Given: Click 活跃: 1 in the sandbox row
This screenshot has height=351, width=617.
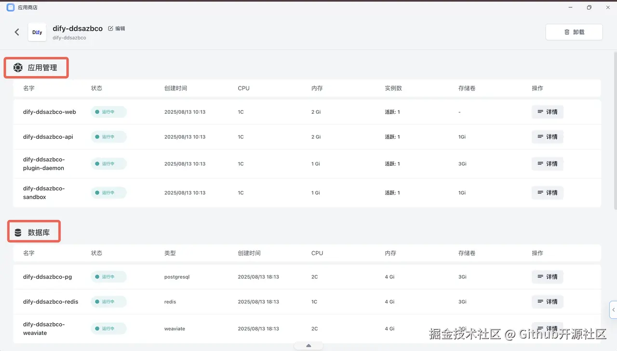Looking at the screenshot, I should [392, 193].
